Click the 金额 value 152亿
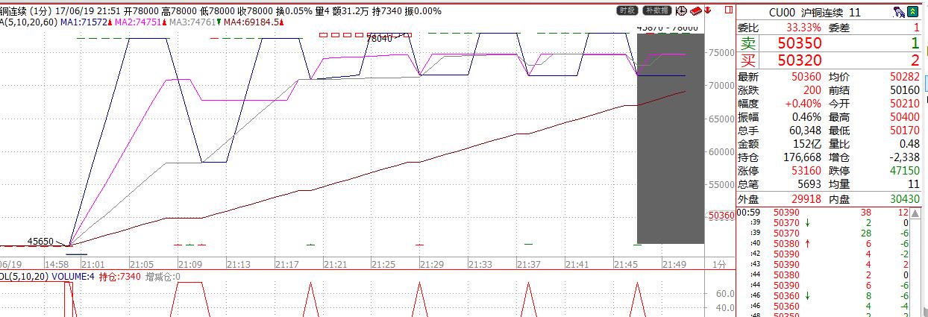 (807, 144)
